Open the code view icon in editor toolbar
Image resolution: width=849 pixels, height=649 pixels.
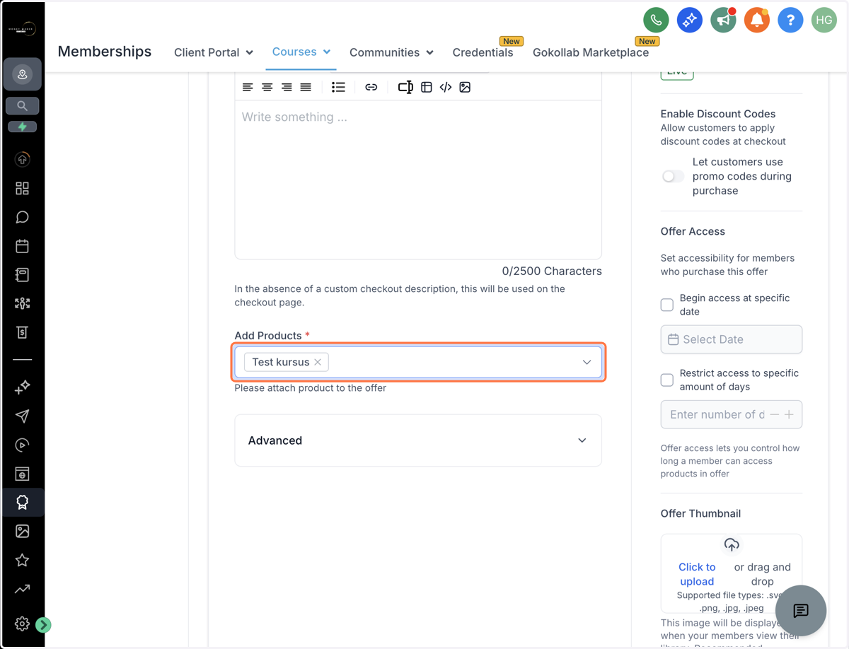click(446, 87)
